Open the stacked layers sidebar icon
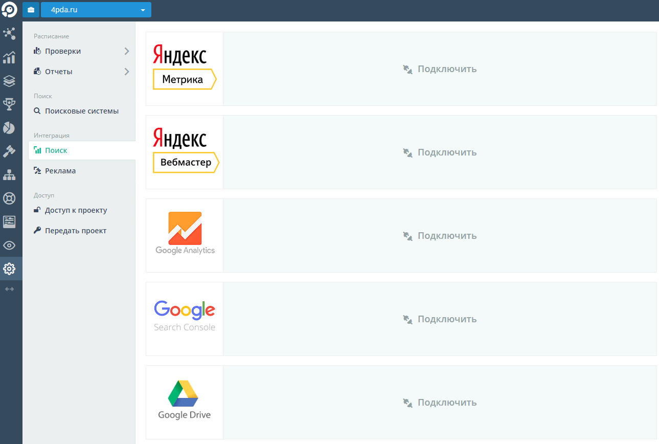Viewport: 659px width, 444px height. pyautogui.click(x=9, y=81)
